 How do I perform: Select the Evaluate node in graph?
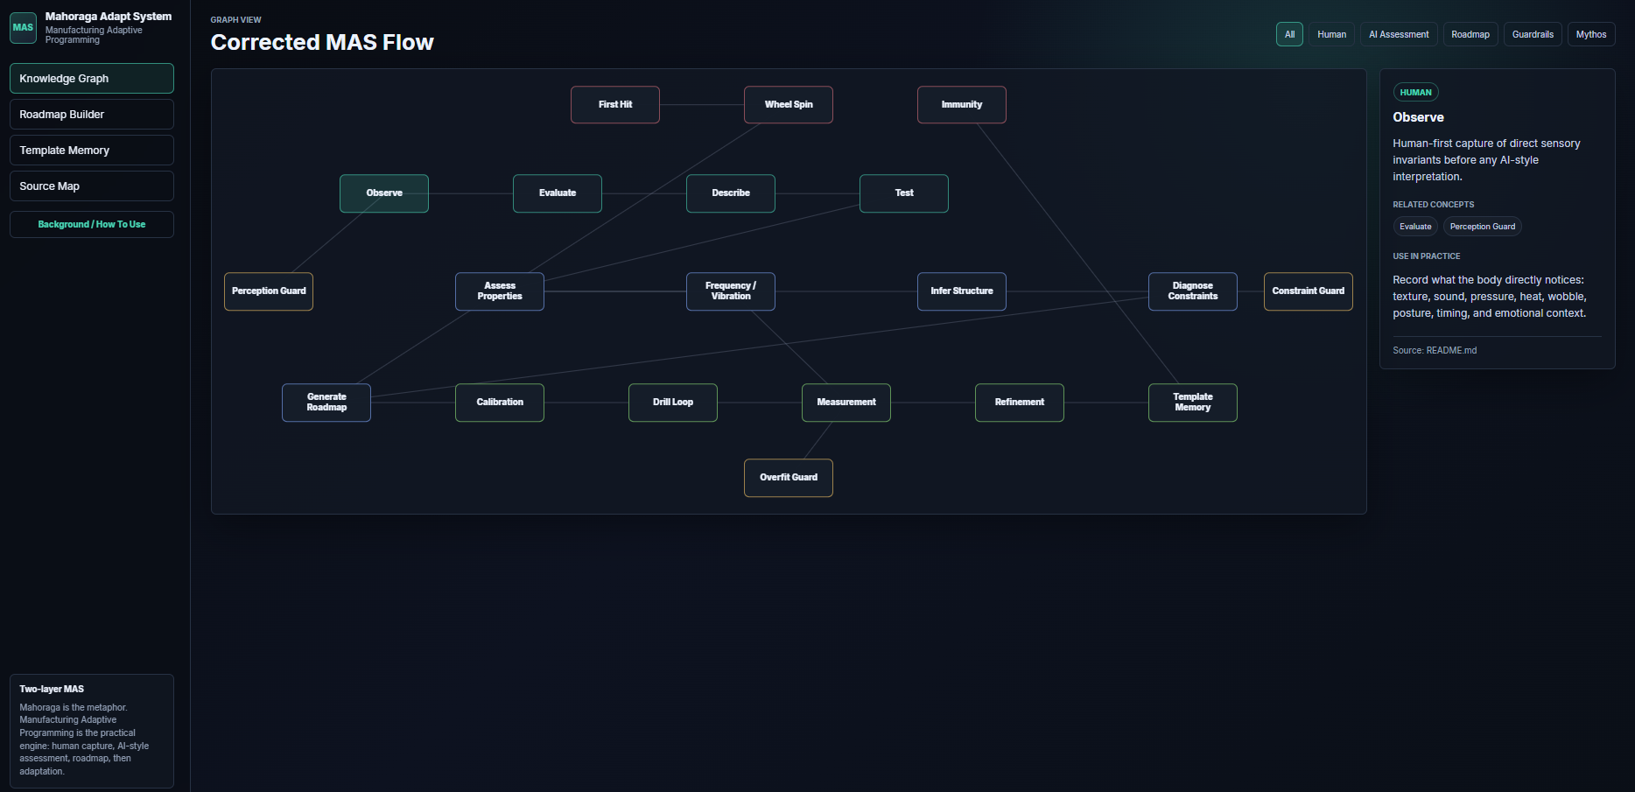[558, 193]
